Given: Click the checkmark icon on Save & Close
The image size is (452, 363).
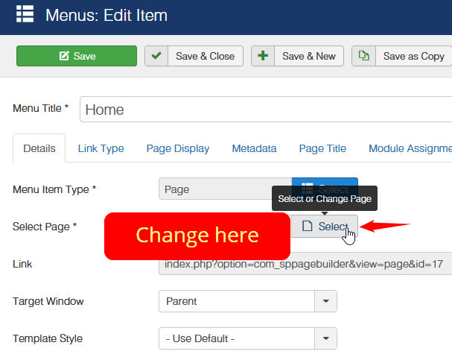Looking at the screenshot, I should (x=156, y=56).
